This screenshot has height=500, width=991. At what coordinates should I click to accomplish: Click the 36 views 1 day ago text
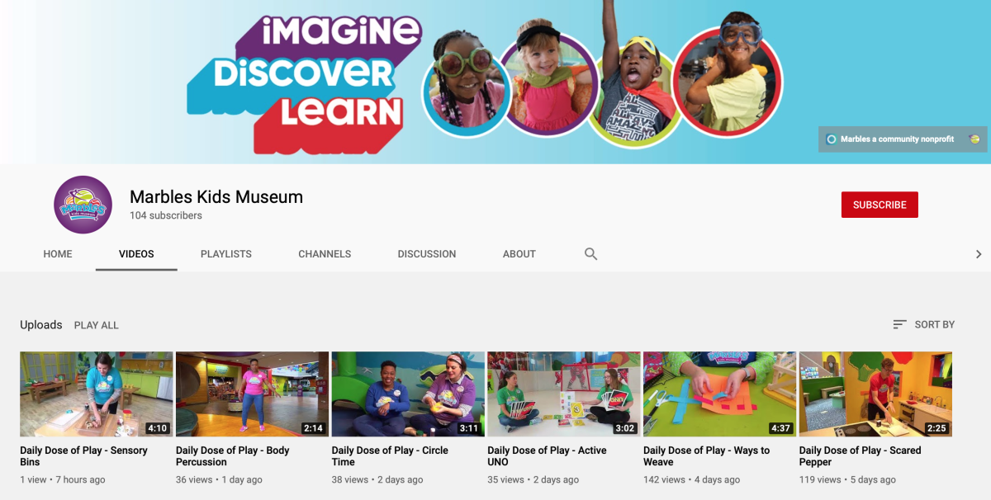(x=219, y=479)
